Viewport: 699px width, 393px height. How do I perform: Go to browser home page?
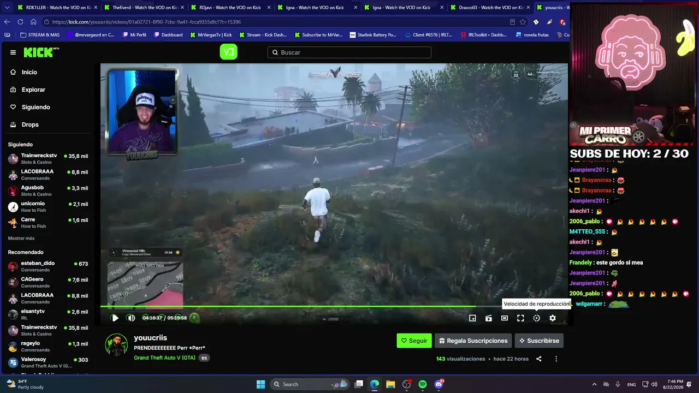pyautogui.click(x=33, y=22)
